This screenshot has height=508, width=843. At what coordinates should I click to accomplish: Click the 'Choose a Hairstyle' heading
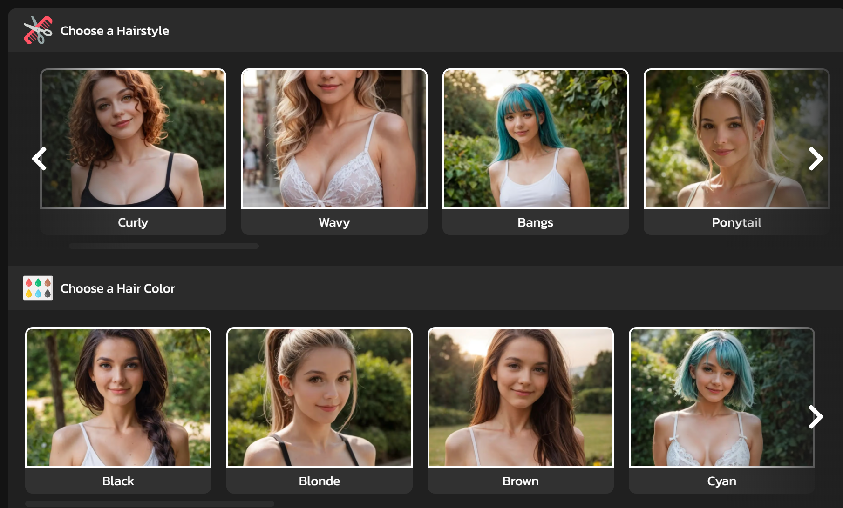pos(115,31)
